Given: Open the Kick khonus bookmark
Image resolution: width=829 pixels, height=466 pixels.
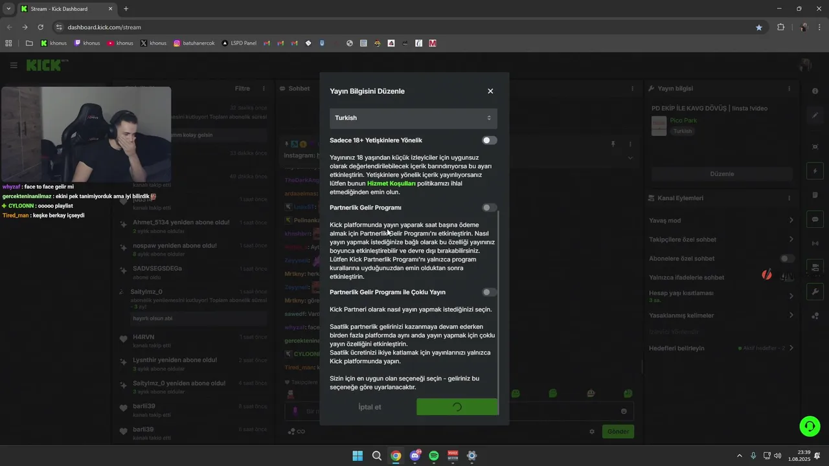Looking at the screenshot, I should click(54, 43).
